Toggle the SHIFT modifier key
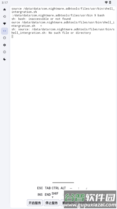This screenshot has width=117, height=209. click(x=55, y=195)
